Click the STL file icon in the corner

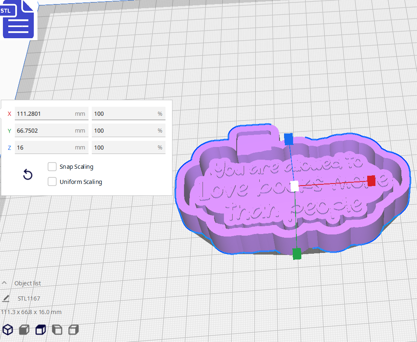click(x=18, y=19)
